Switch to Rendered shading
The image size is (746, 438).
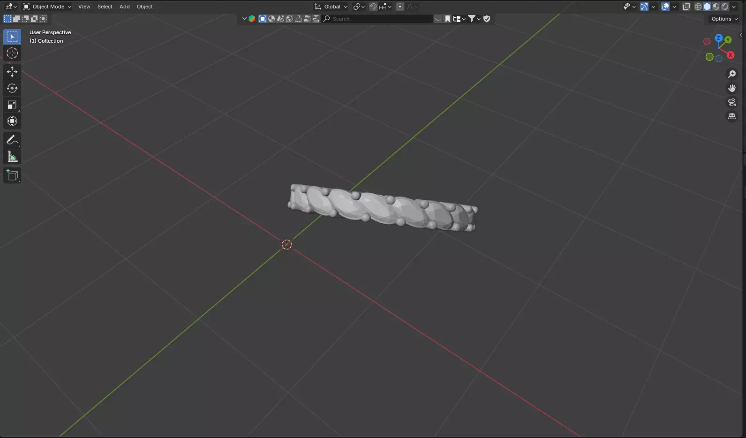(725, 7)
